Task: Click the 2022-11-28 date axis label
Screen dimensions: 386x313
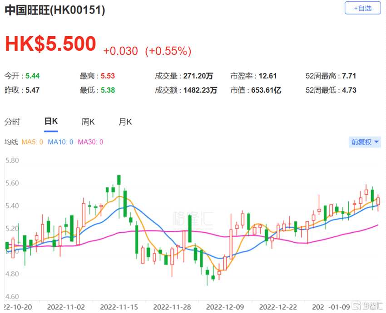Action: (172, 307)
